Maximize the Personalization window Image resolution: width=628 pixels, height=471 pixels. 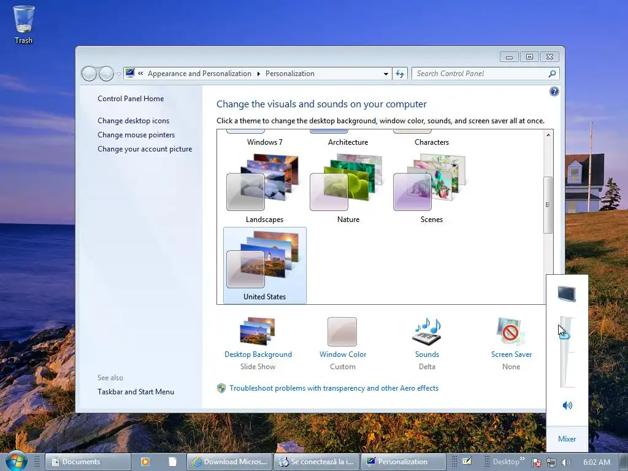click(529, 57)
